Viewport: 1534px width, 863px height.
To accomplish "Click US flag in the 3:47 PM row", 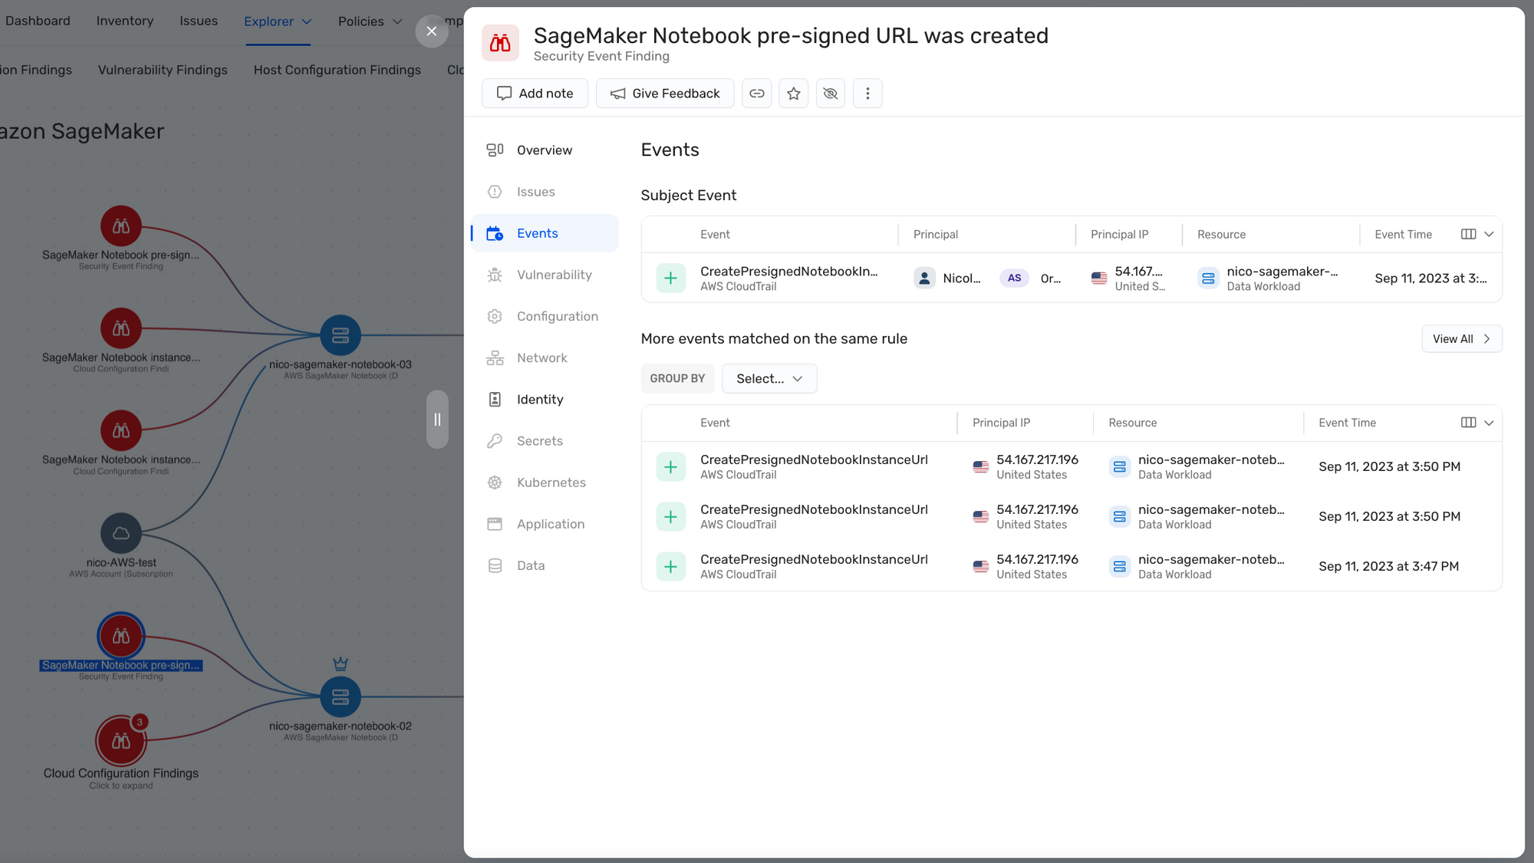I will point(981,567).
